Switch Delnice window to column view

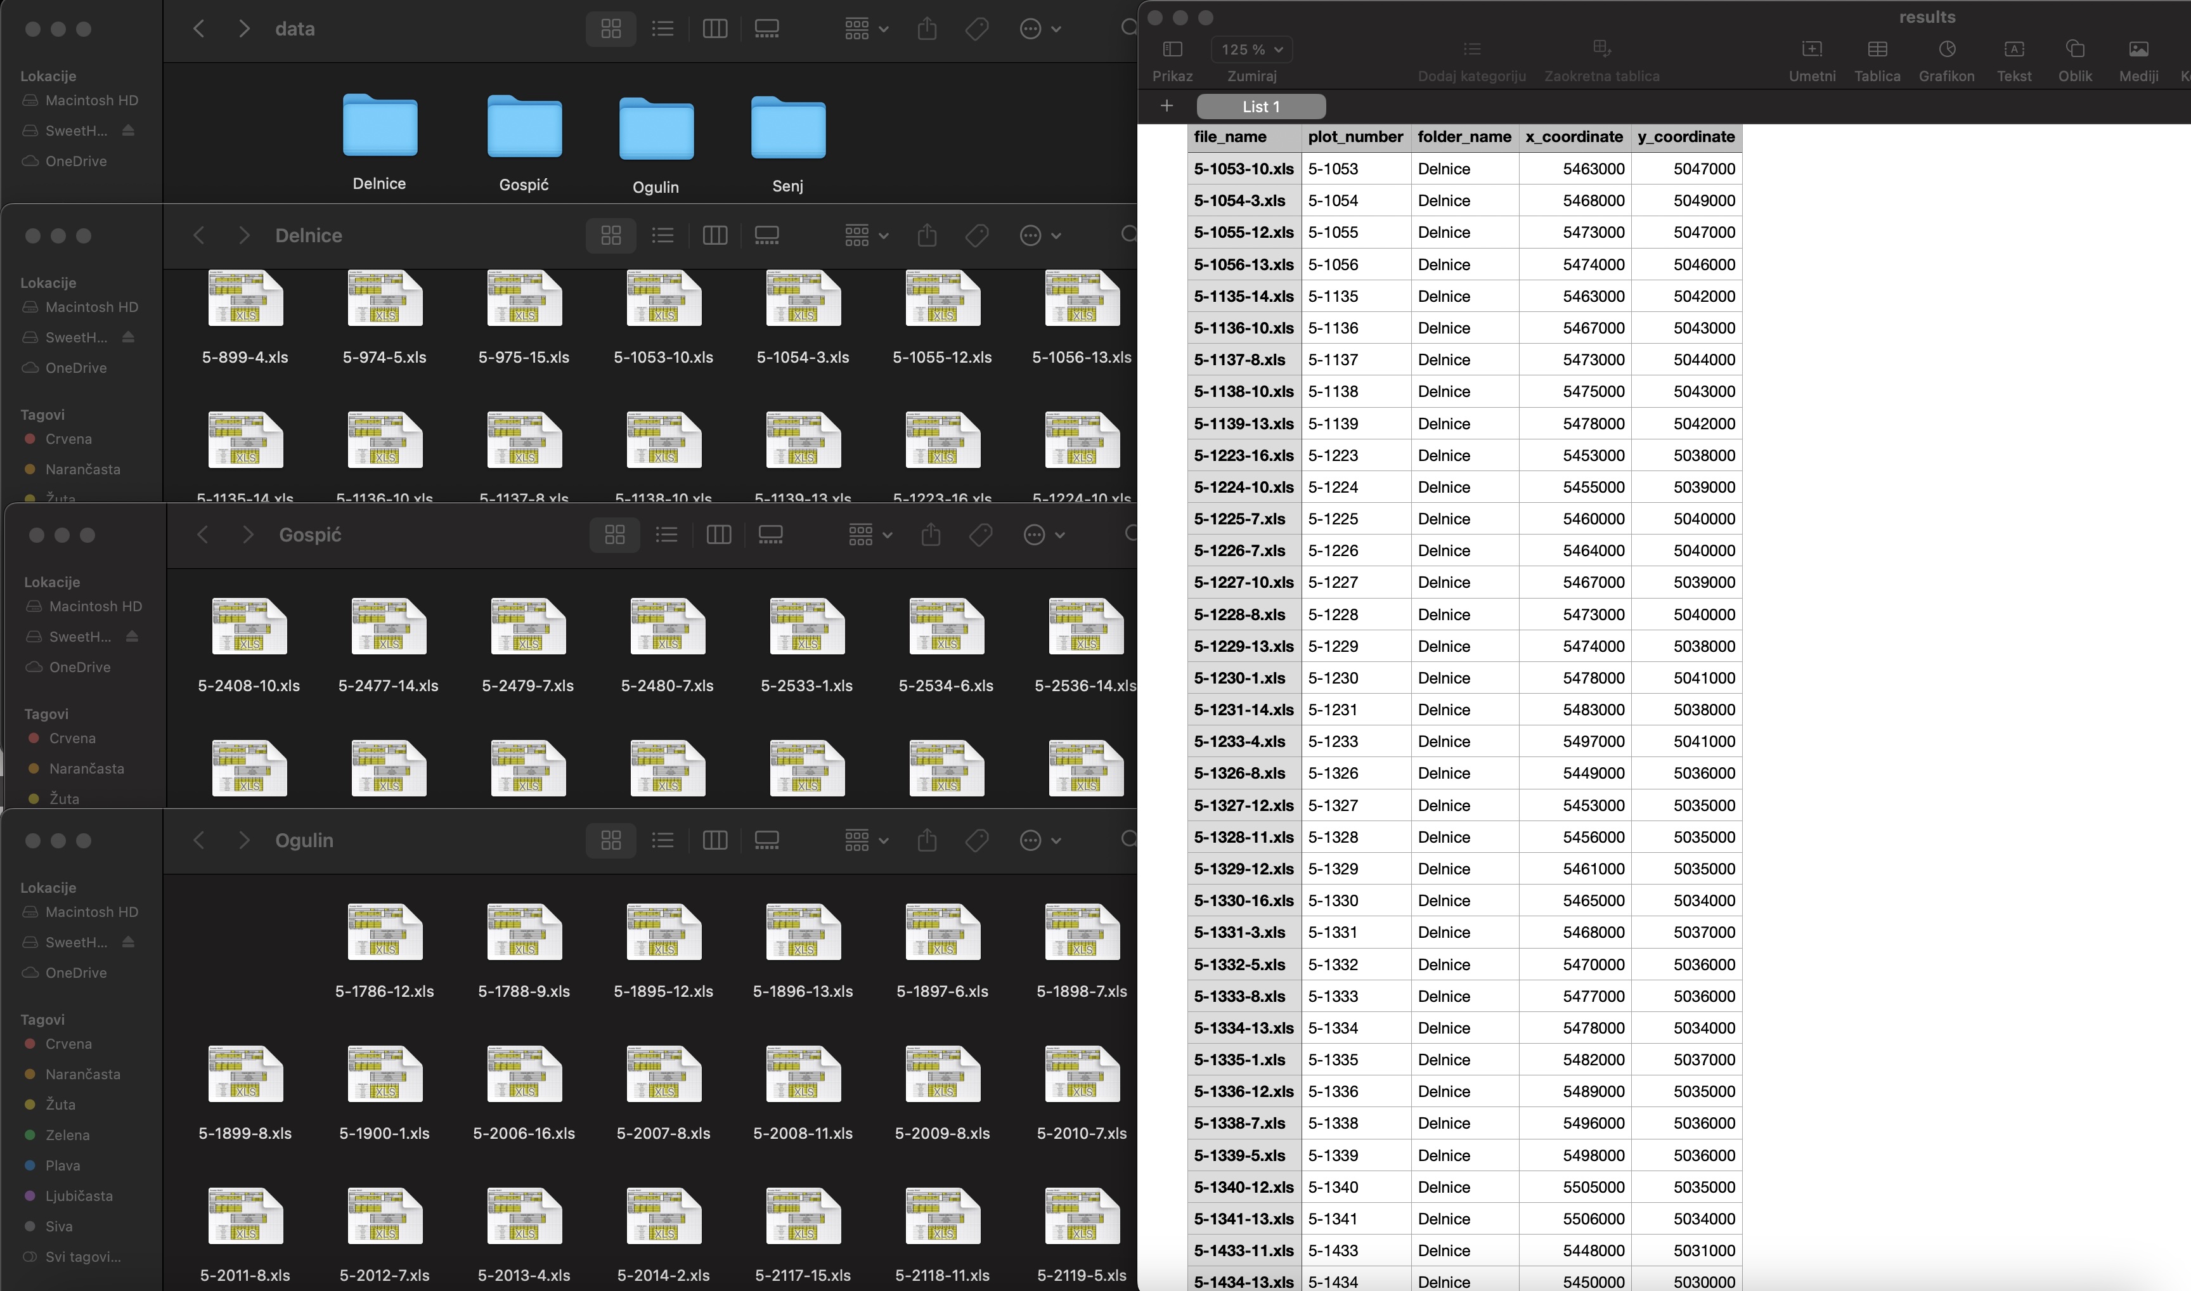point(715,236)
